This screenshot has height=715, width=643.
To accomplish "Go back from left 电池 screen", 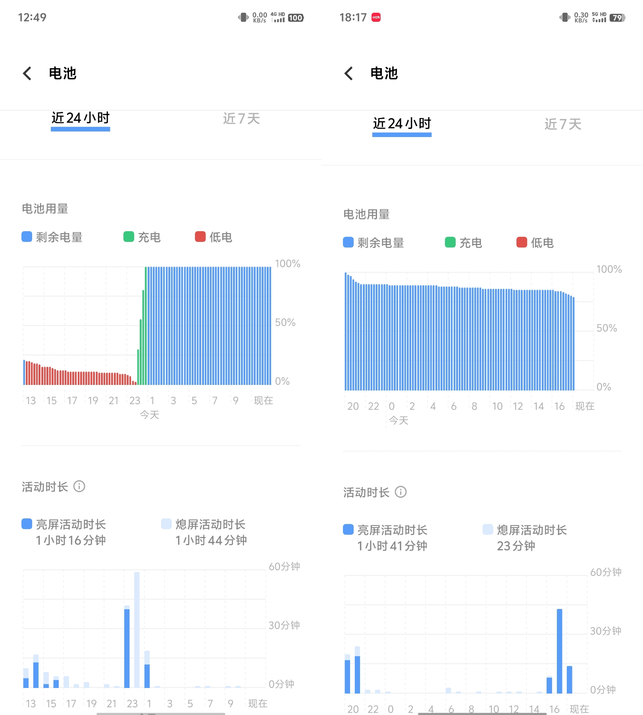I will [x=27, y=73].
